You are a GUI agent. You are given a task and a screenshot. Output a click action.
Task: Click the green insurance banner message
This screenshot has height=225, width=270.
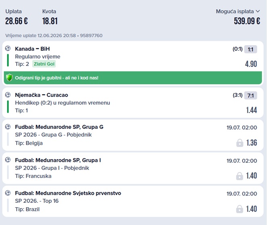point(133,78)
